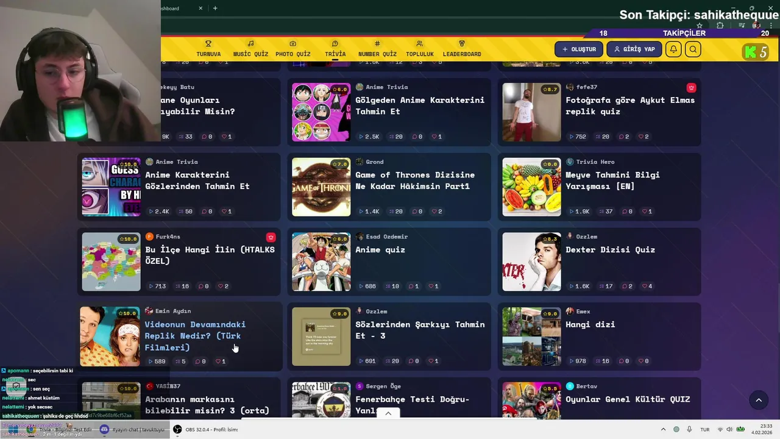
Task: Click the Aykut Elmas quiz thumbnail
Action: [531, 112]
